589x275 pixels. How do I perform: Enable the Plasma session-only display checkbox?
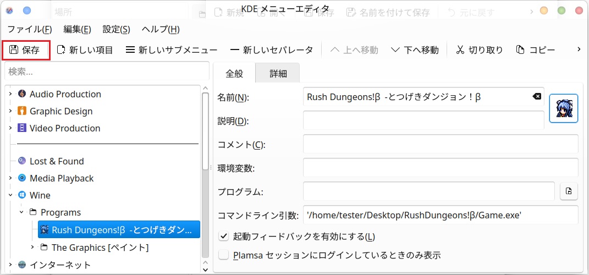[223, 255]
